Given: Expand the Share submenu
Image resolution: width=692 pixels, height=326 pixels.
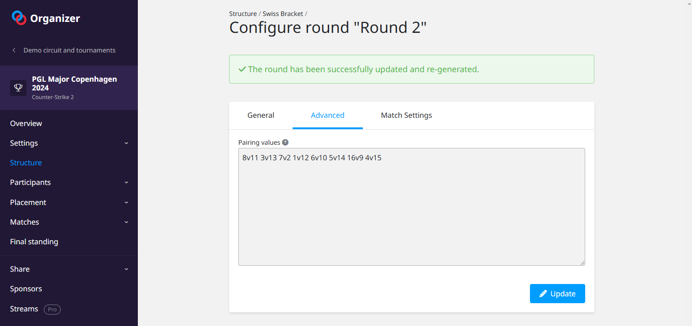Looking at the screenshot, I should (126, 269).
